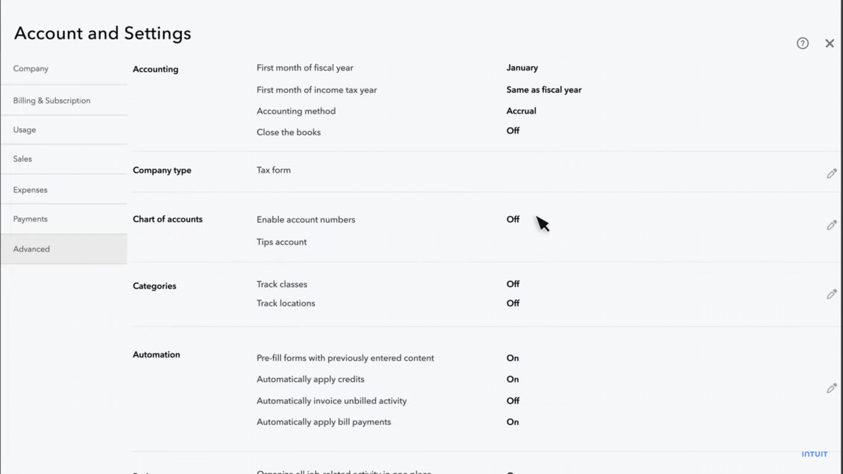Open the Company settings tab
The width and height of the screenshot is (843, 474).
(x=31, y=69)
